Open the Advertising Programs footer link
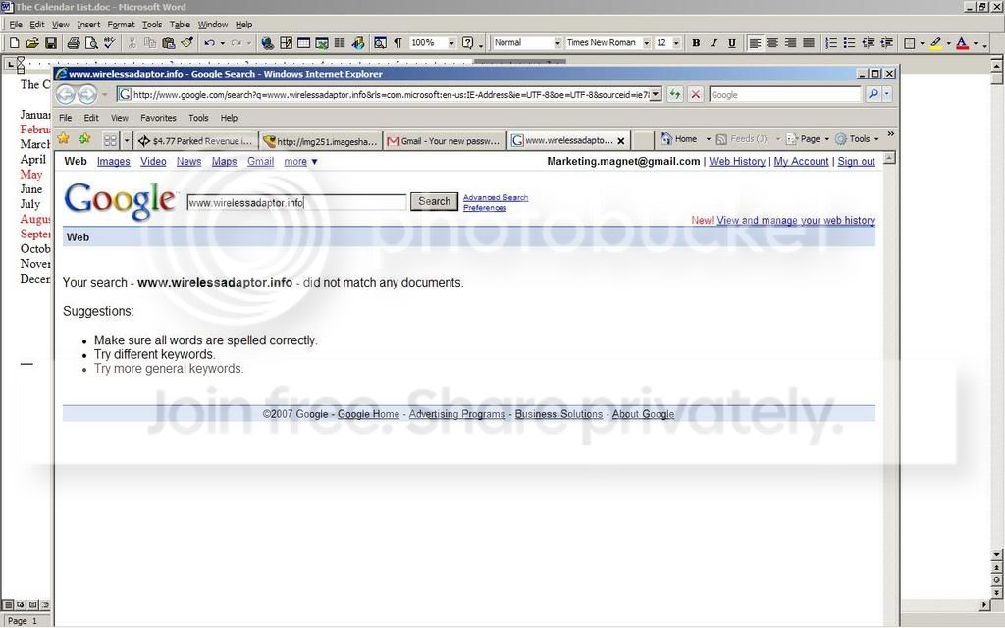Image resolution: width=1005 pixels, height=628 pixels. 457,414
